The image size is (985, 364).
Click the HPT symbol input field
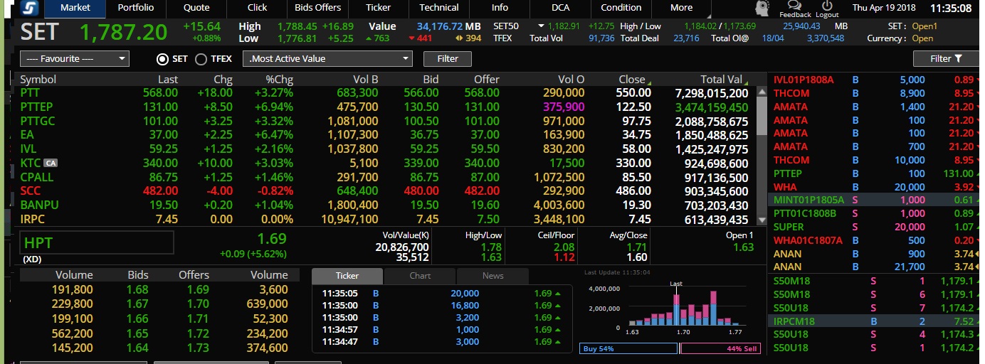[x=97, y=242]
